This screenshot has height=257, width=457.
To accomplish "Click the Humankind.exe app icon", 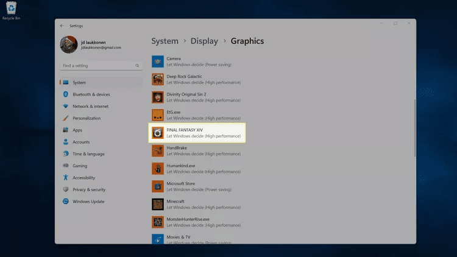I will coord(158,169).
